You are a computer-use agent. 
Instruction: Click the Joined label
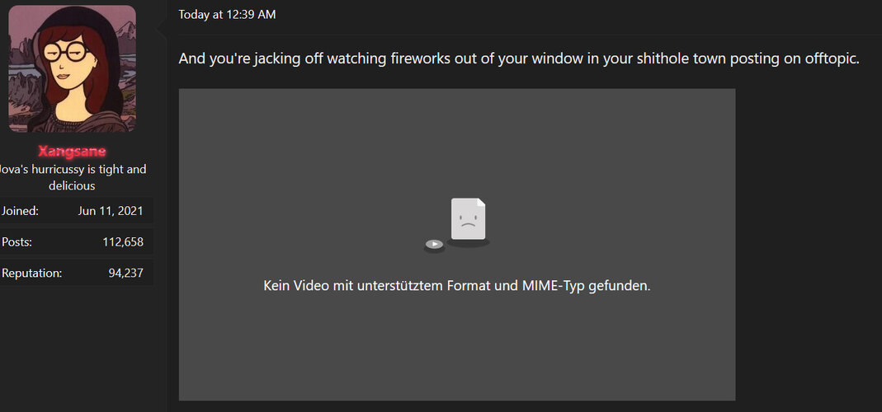[20, 211]
